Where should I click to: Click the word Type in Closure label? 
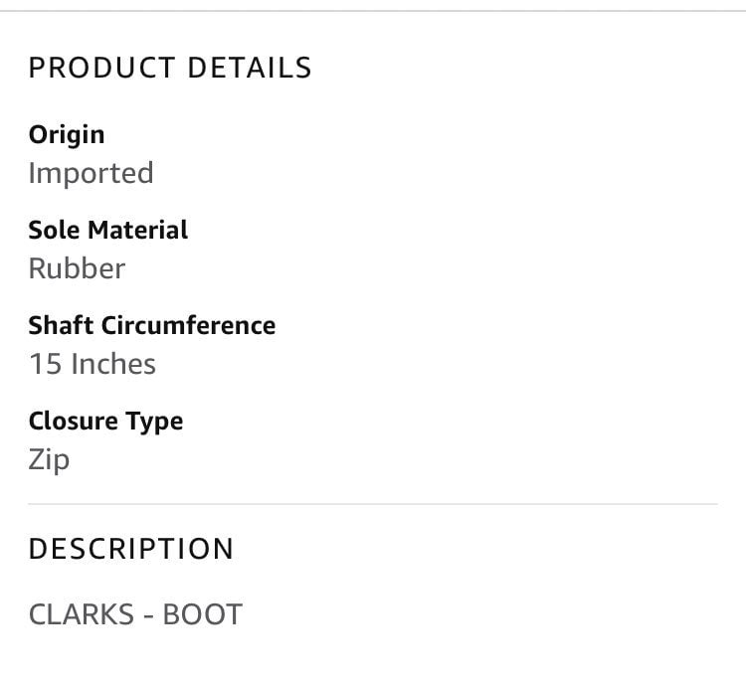click(x=154, y=422)
